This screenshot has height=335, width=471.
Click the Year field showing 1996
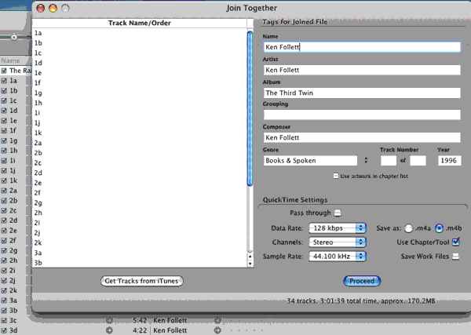448,160
